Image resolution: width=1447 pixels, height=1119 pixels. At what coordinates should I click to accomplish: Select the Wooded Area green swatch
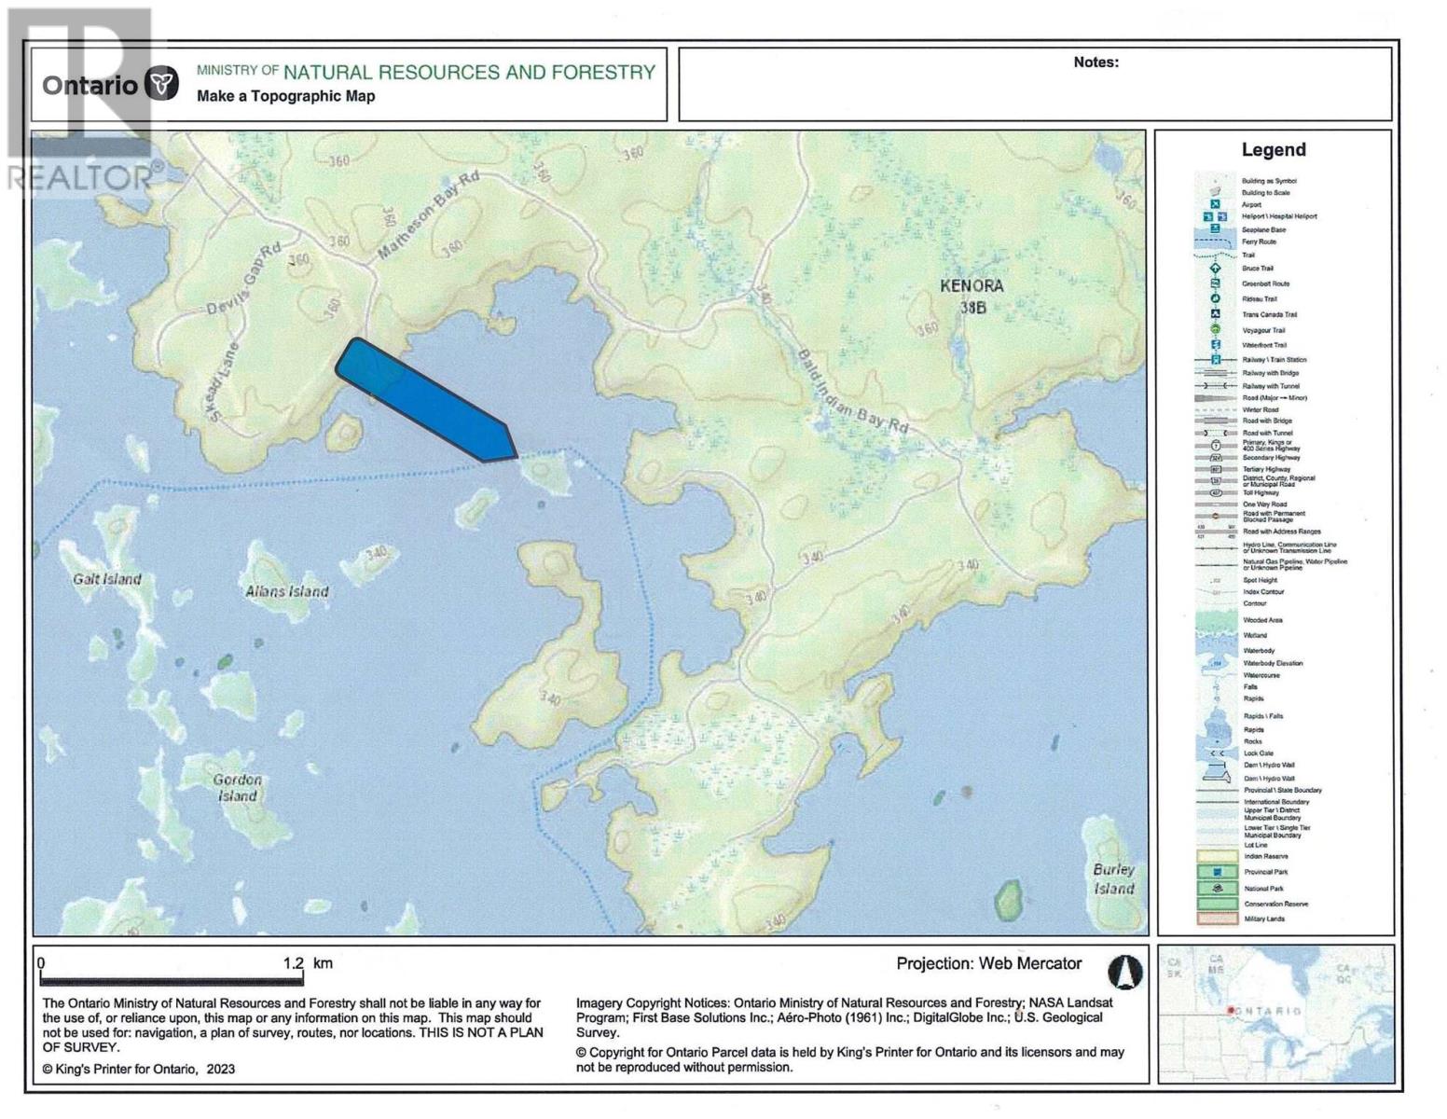pyautogui.click(x=1218, y=620)
